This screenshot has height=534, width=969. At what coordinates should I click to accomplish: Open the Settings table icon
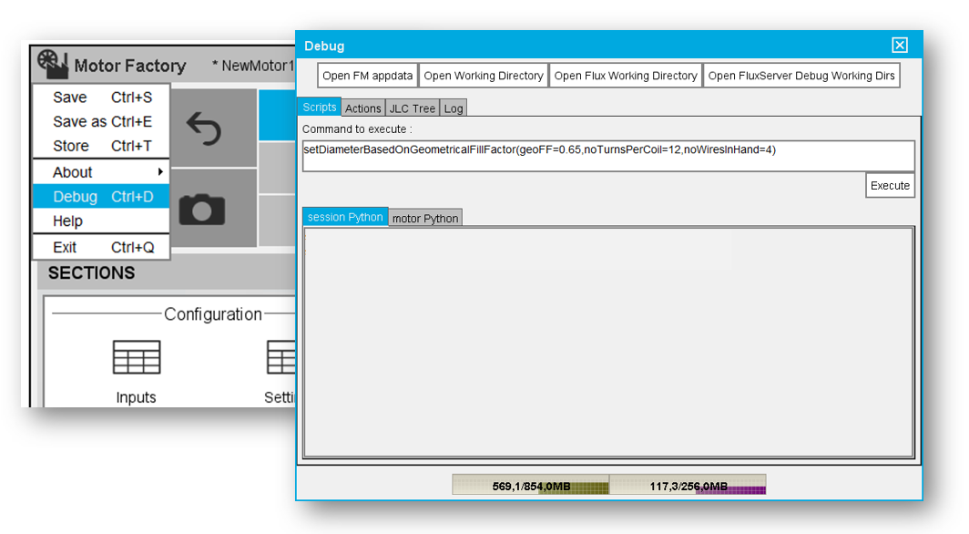pos(280,357)
